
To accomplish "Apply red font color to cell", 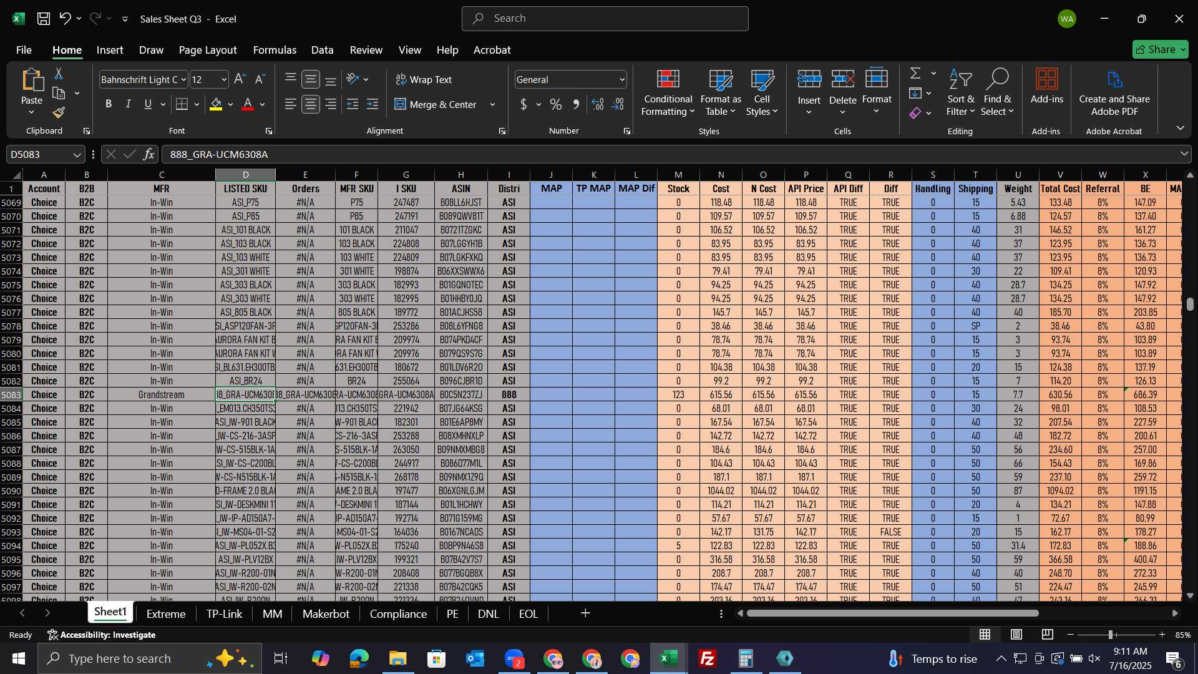I will point(248,104).
